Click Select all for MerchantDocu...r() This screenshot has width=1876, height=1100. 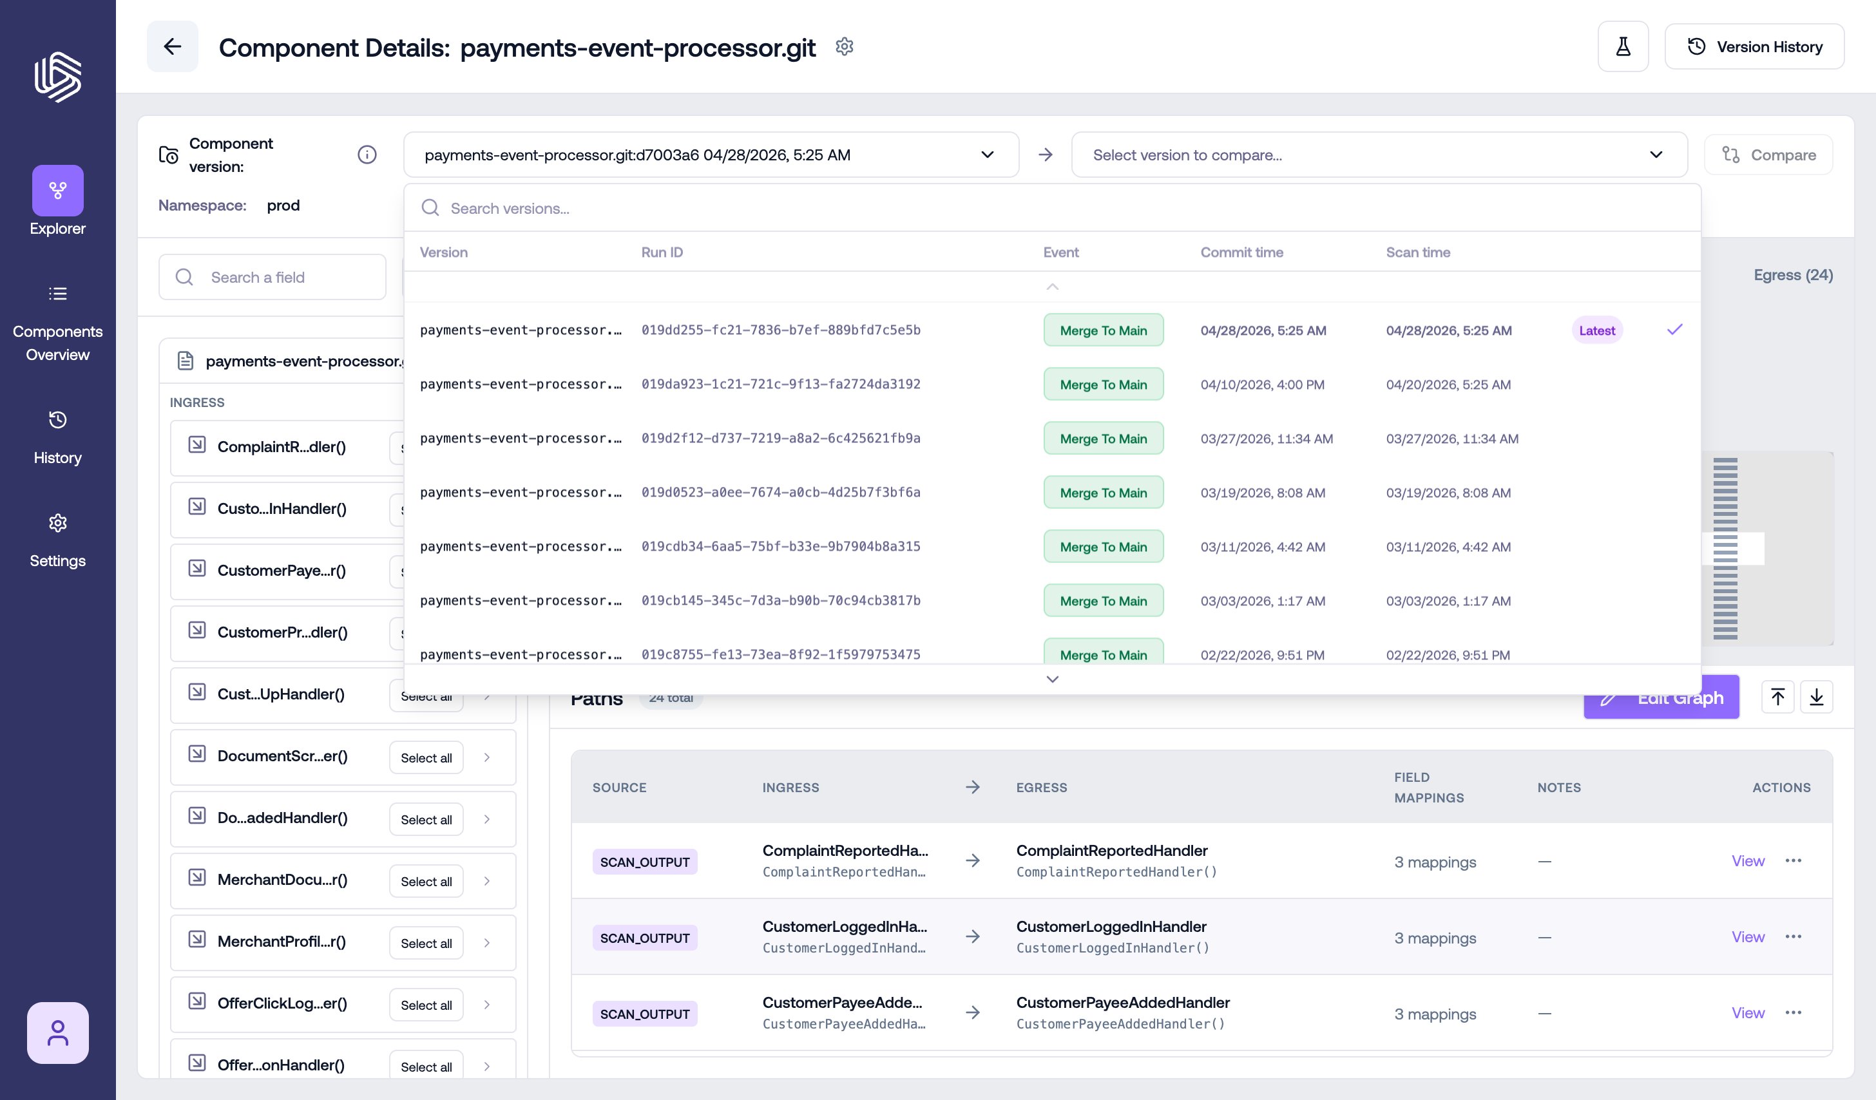[x=426, y=881]
